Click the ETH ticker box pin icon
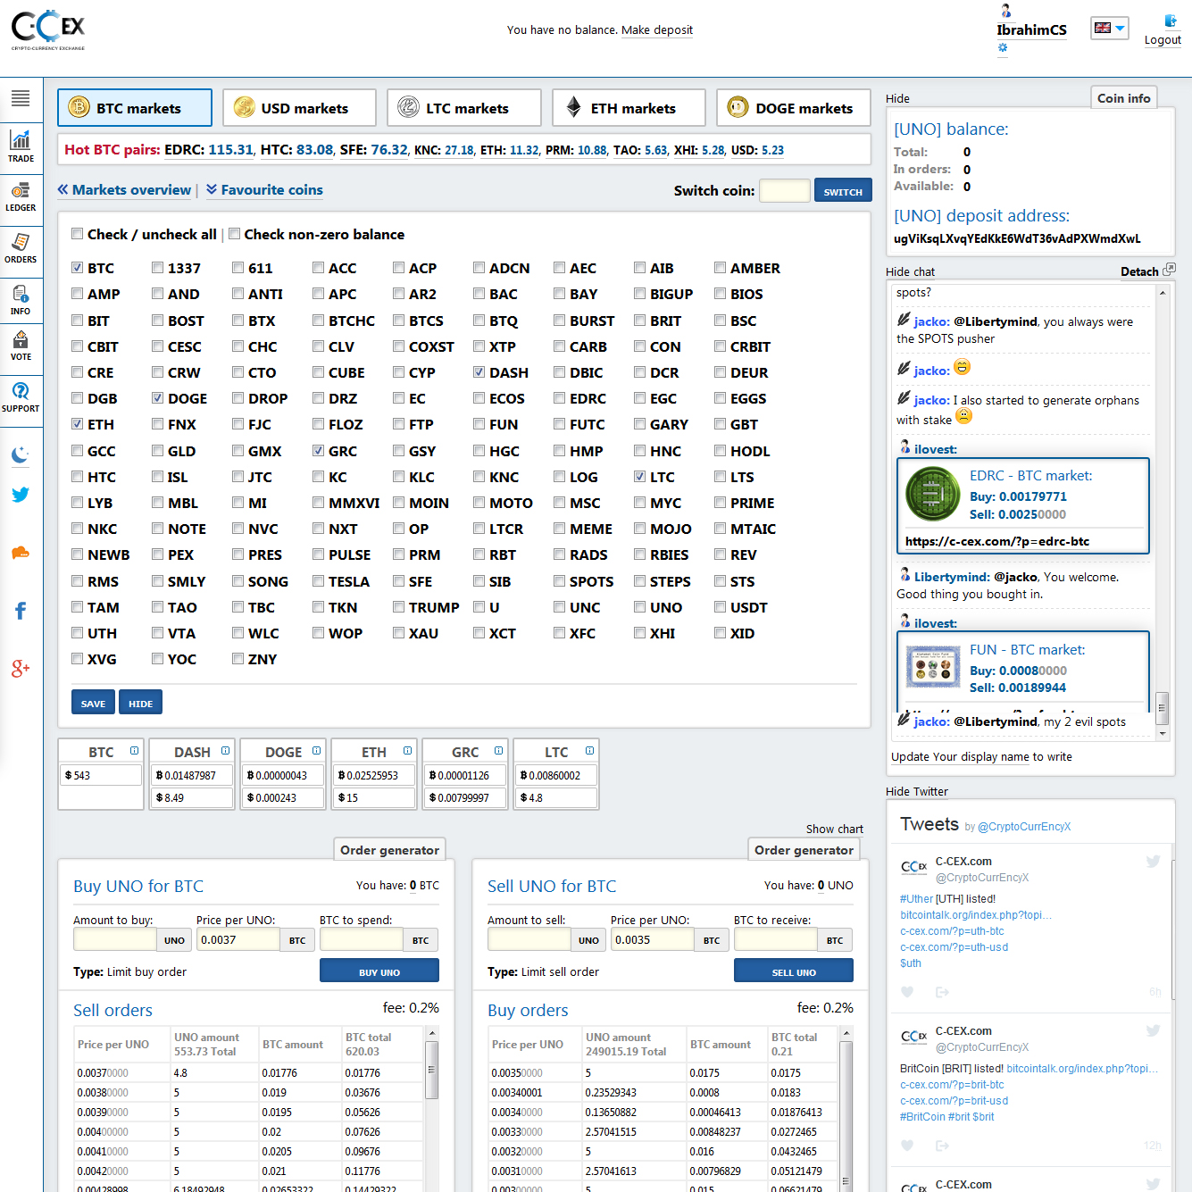 point(408,751)
